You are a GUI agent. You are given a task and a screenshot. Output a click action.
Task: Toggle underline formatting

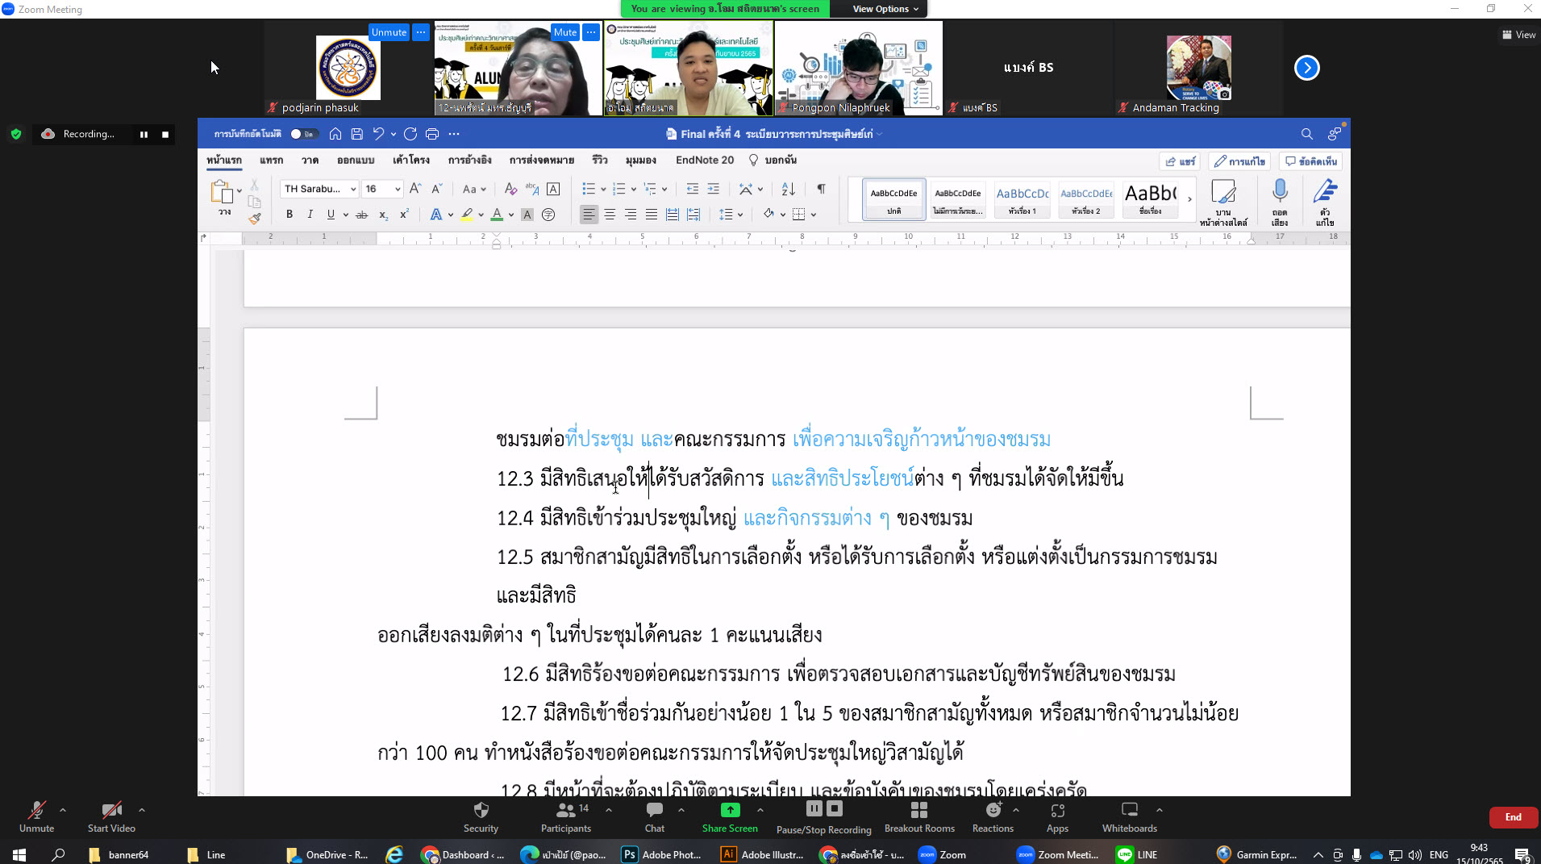(x=331, y=215)
